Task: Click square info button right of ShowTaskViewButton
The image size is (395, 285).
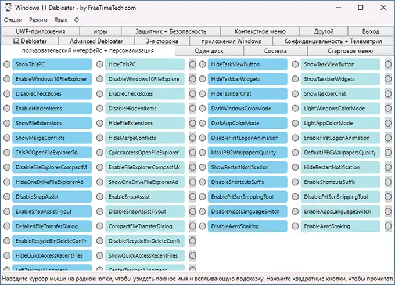Action: coord(388,64)
